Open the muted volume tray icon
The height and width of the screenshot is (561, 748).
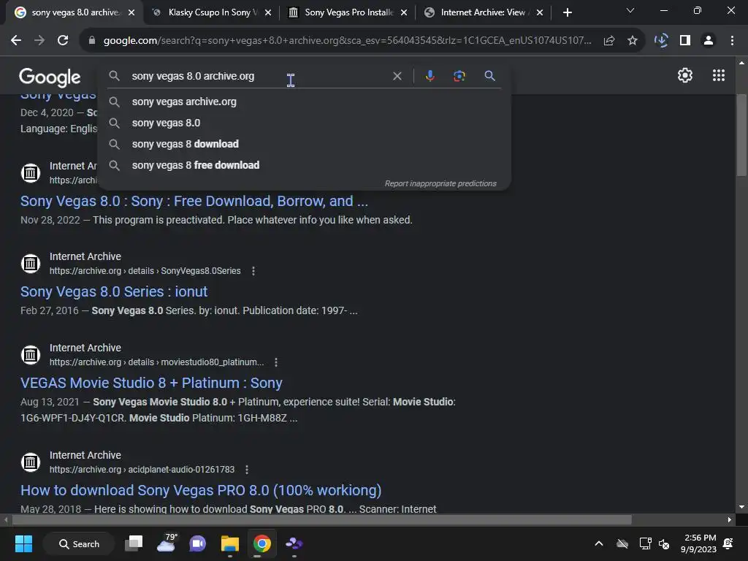(663, 543)
